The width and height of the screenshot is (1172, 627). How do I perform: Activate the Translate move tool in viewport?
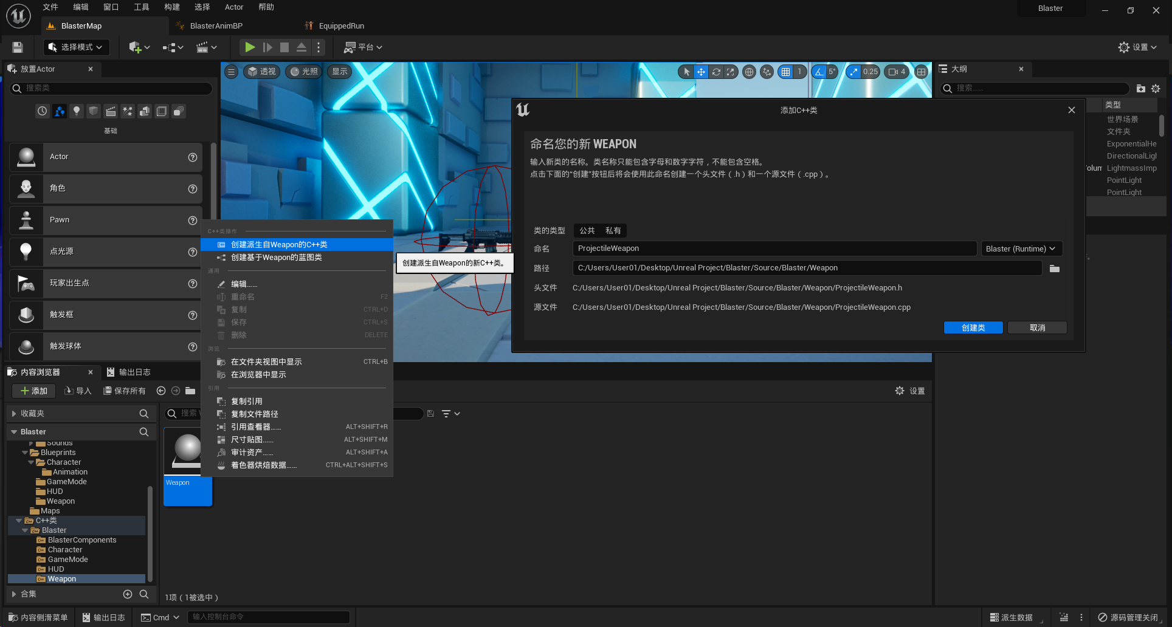(x=701, y=72)
